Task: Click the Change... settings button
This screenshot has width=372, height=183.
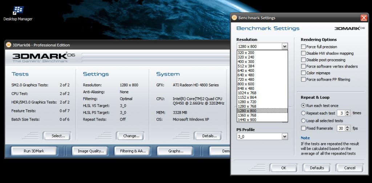Action: click(131, 136)
